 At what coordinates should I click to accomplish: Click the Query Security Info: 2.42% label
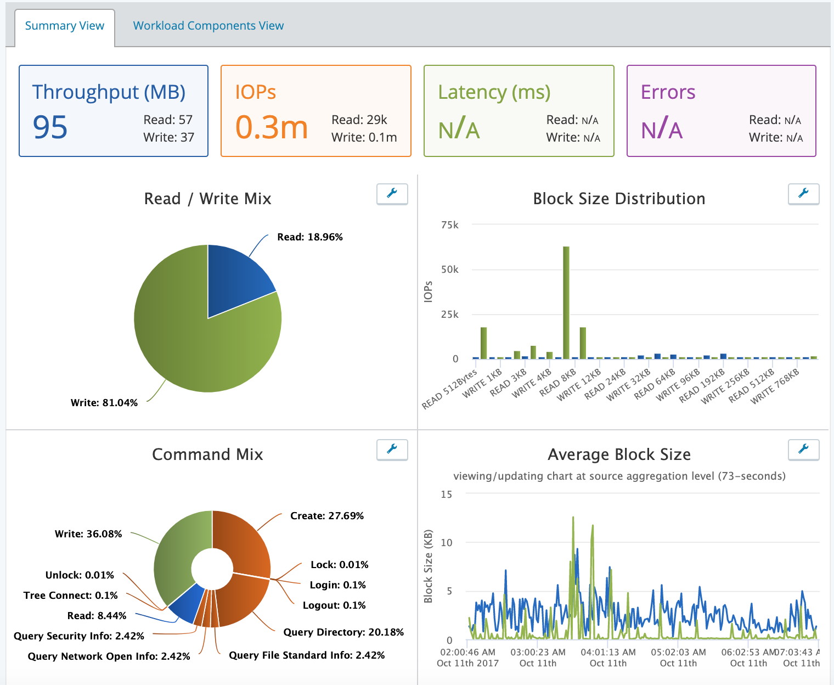click(79, 636)
